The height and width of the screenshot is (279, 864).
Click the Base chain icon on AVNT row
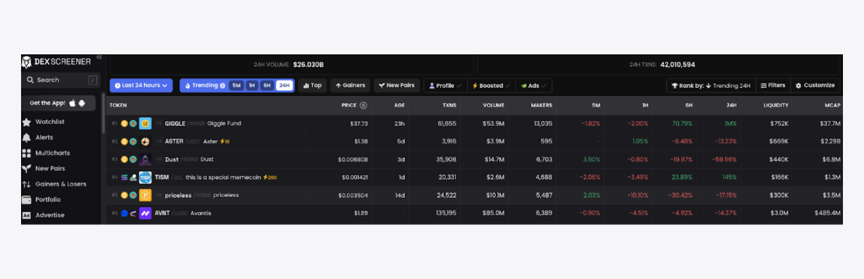coord(124,213)
